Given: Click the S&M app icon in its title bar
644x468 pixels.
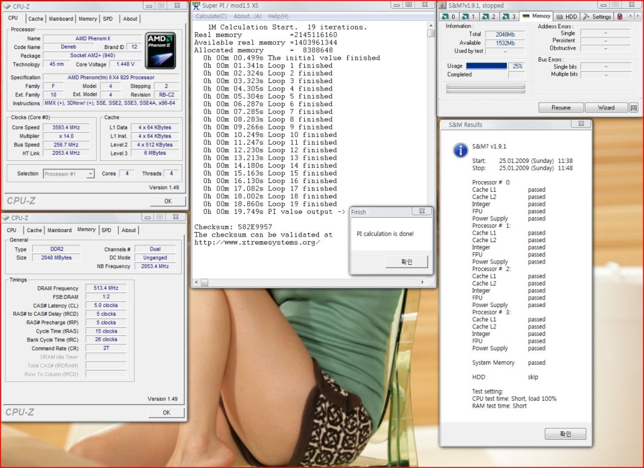Looking at the screenshot, I should pyautogui.click(x=442, y=5).
